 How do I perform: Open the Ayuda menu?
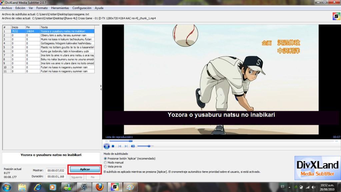(x=99, y=8)
